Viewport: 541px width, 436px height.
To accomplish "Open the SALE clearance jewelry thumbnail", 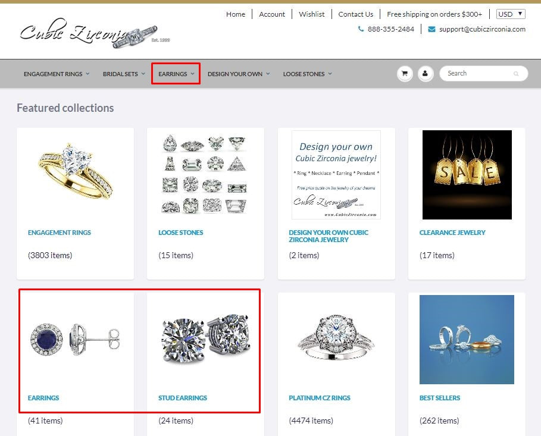I will pyautogui.click(x=467, y=175).
